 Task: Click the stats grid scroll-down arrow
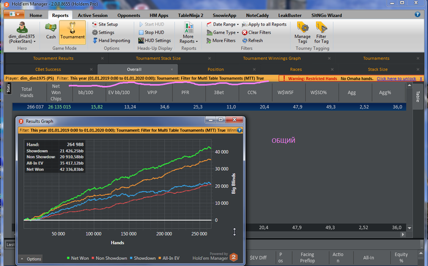[x=410, y=228]
